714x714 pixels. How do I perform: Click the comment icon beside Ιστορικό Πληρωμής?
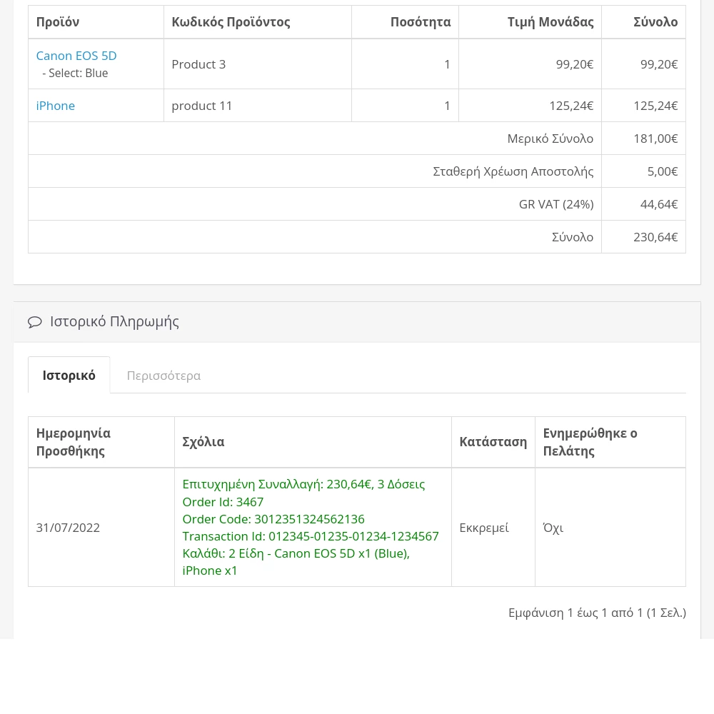[x=34, y=322]
